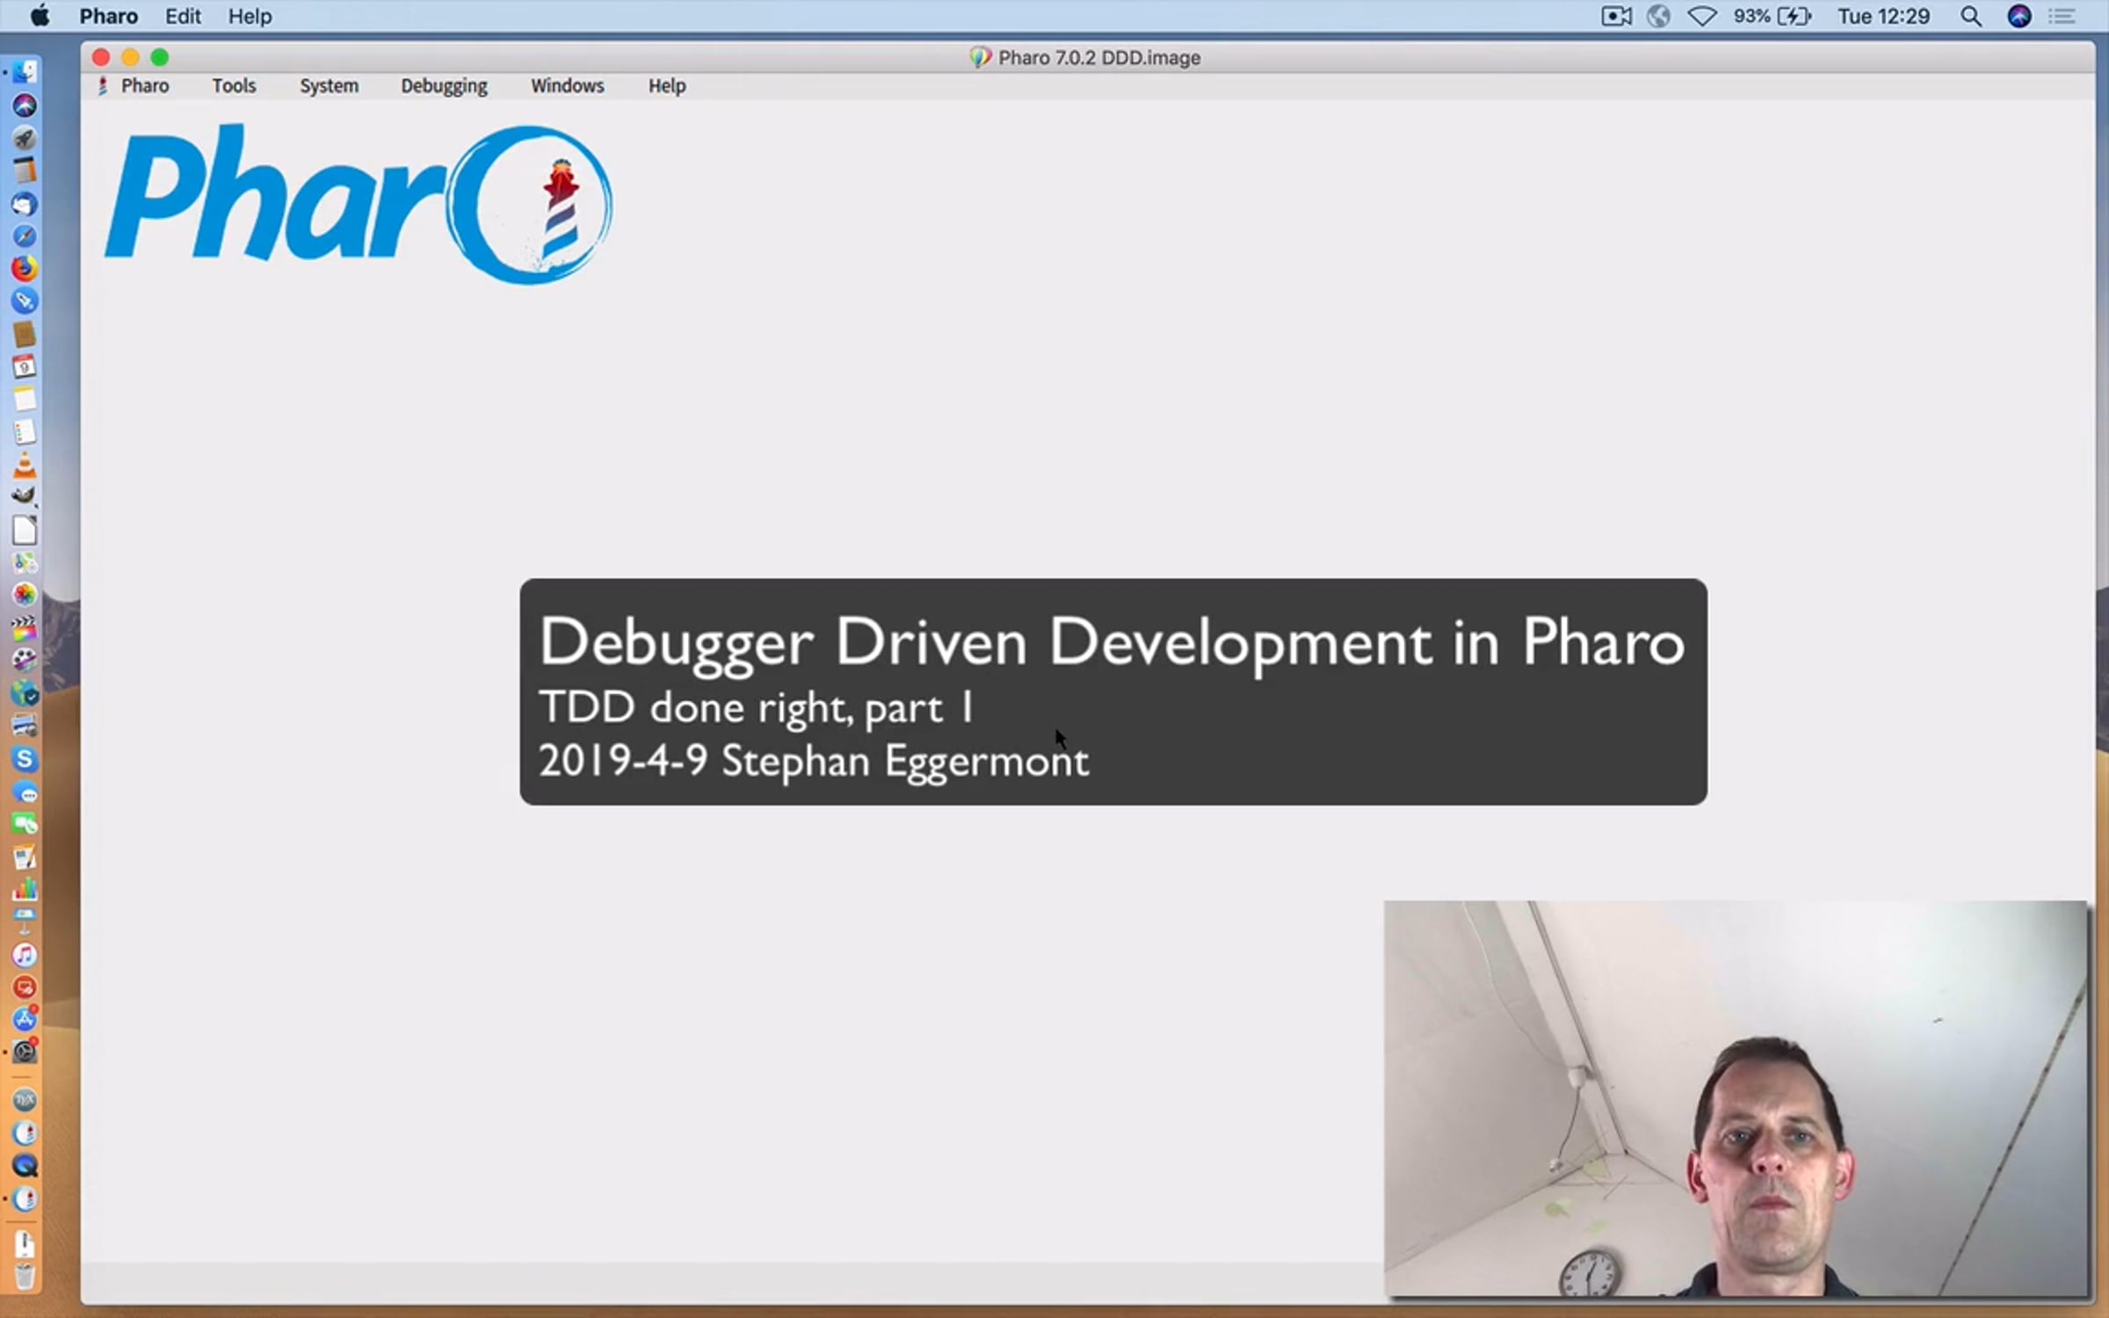Screen dimensions: 2109x1318
Task: Open iTunes music icon in Dock
Action: 25,955
